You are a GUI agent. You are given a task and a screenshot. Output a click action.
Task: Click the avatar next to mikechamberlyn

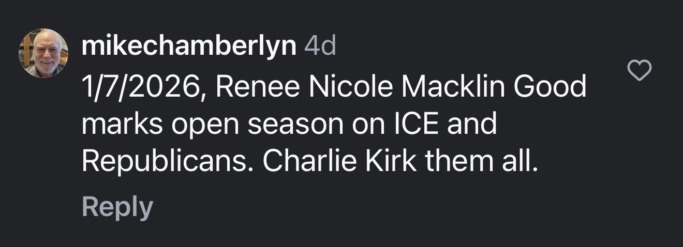click(44, 53)
